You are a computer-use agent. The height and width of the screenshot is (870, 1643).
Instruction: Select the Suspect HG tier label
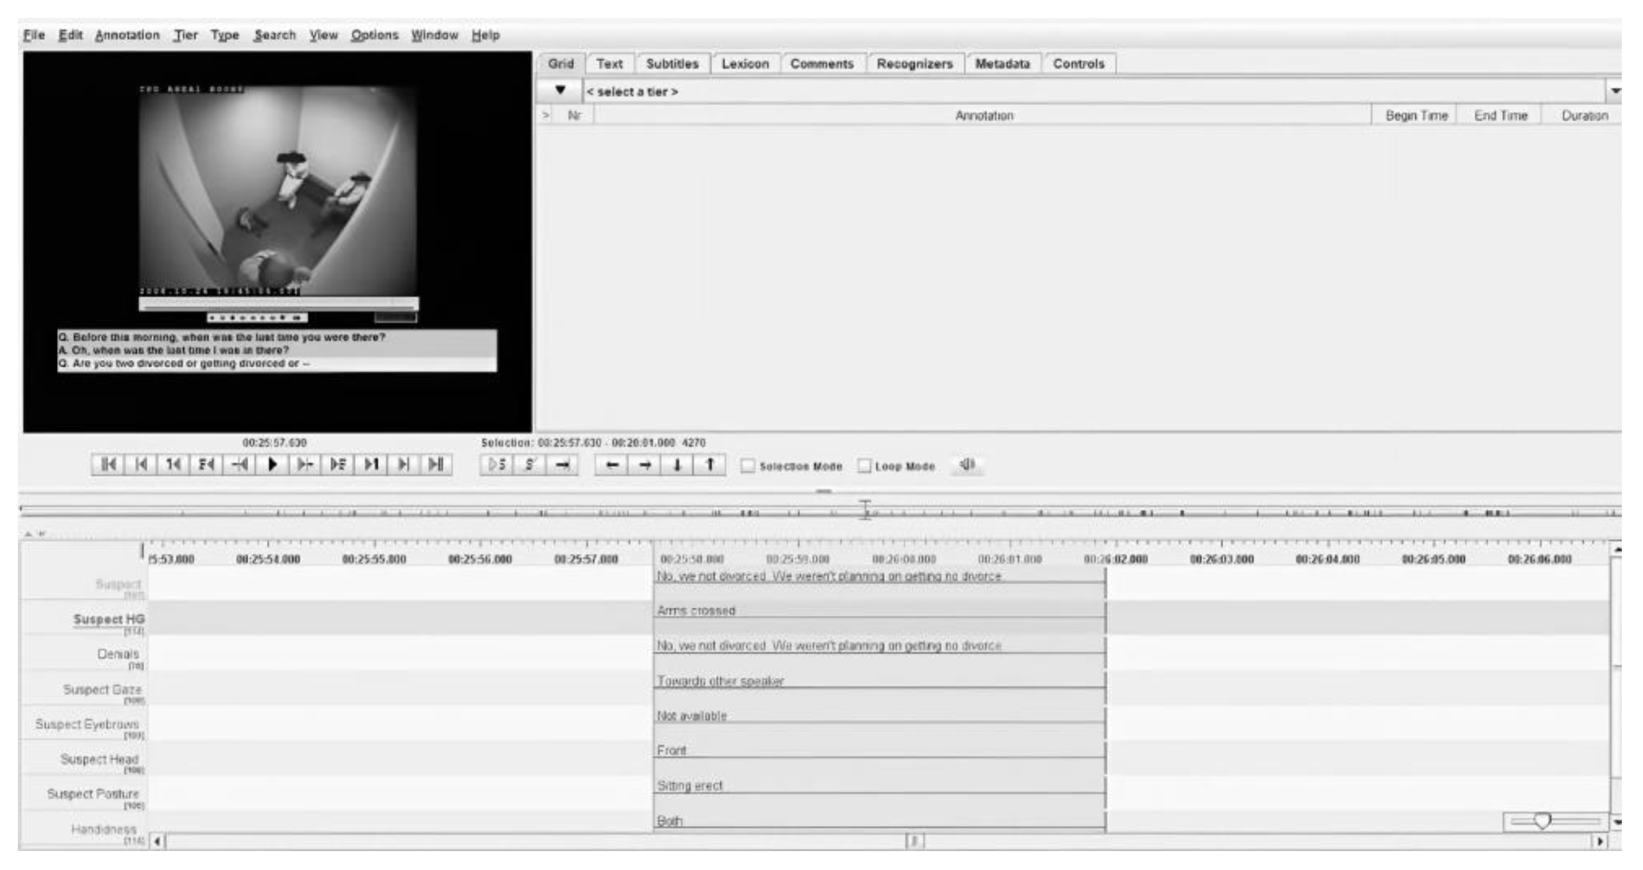(108, 619)
